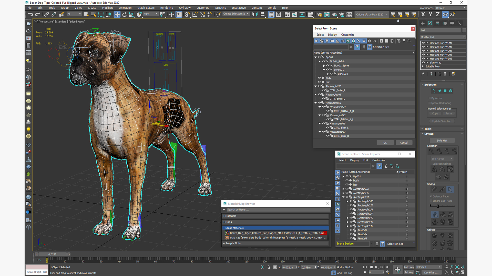Activate the Select and Rotate tool

click(125, 14)
